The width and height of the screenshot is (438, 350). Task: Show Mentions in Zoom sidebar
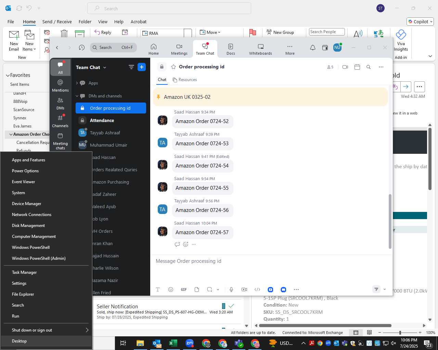(x=60, y=85)
